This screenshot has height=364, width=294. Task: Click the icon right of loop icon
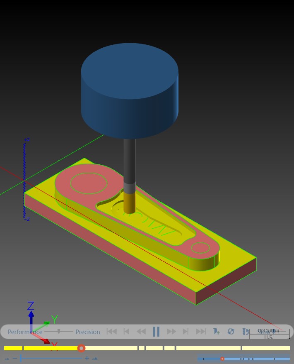[x=246, y=332]
